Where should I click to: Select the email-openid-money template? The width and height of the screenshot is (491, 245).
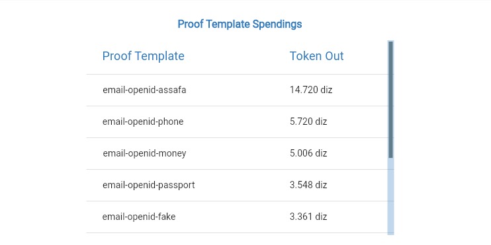click(x=144, y=153)
